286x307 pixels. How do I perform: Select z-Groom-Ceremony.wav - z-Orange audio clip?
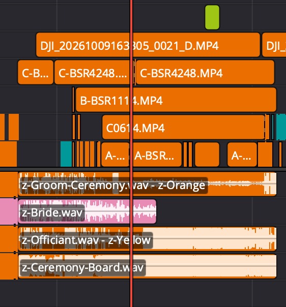[x=147, y=184]
